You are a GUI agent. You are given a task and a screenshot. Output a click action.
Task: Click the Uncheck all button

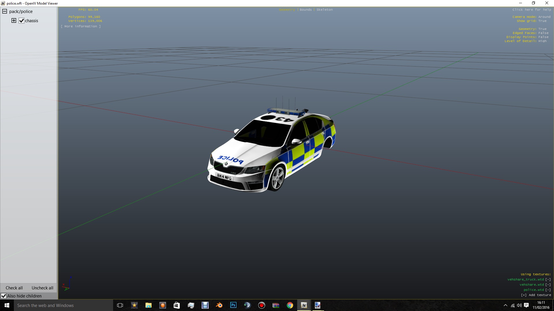42,288
